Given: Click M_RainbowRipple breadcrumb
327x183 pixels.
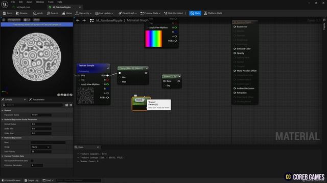Looking at the screenshot, I should point(109,20).
